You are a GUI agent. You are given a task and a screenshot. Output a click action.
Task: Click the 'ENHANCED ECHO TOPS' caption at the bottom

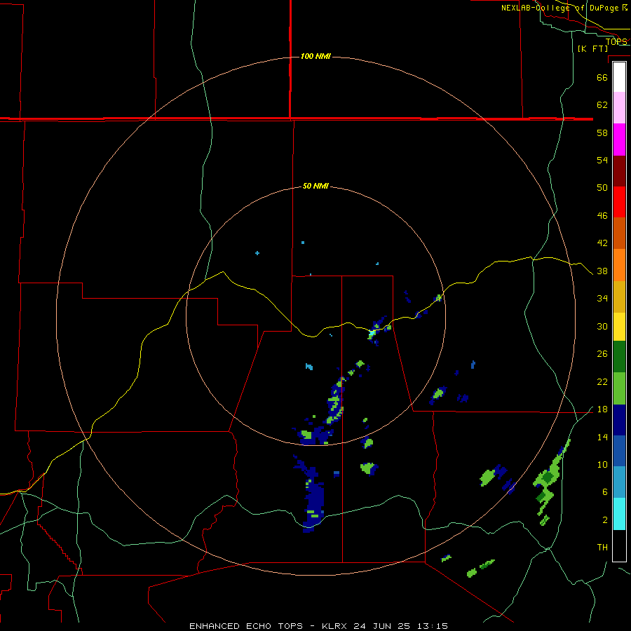pos(246,626)
